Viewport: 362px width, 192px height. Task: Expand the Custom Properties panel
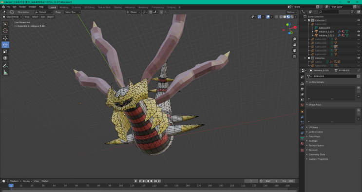click(x=318, y=159)
